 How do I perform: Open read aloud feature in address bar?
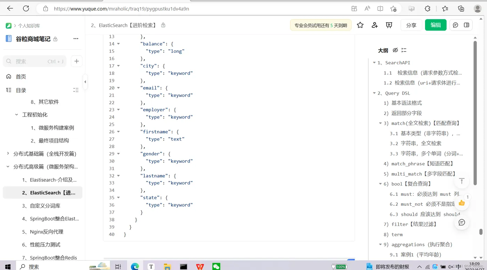[x=367, y=9]
